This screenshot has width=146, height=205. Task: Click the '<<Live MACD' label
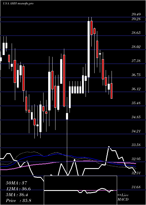(123, 197)
